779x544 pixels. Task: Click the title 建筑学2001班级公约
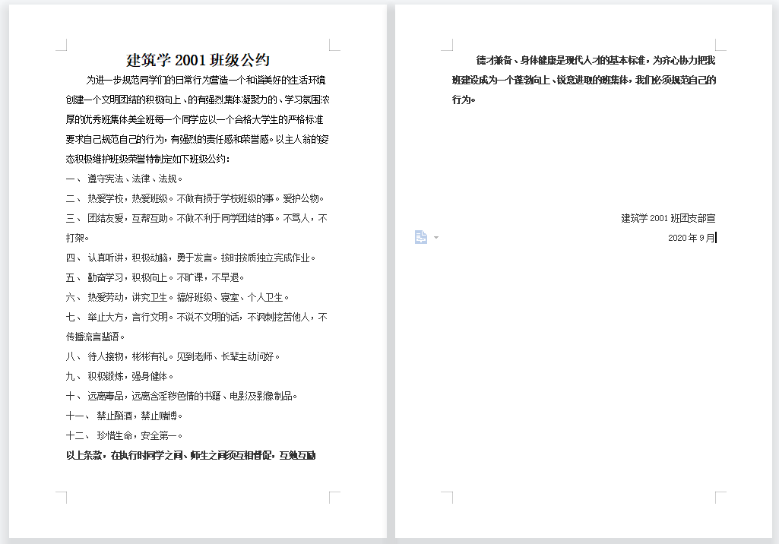coord(198,60)
